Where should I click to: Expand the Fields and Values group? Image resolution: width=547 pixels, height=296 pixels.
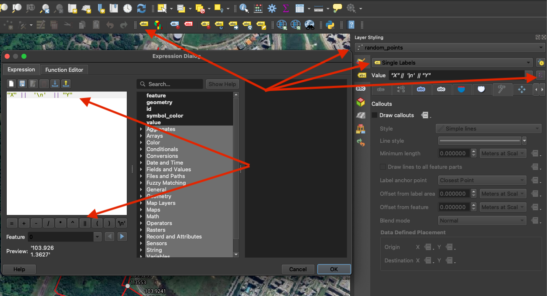141,170
